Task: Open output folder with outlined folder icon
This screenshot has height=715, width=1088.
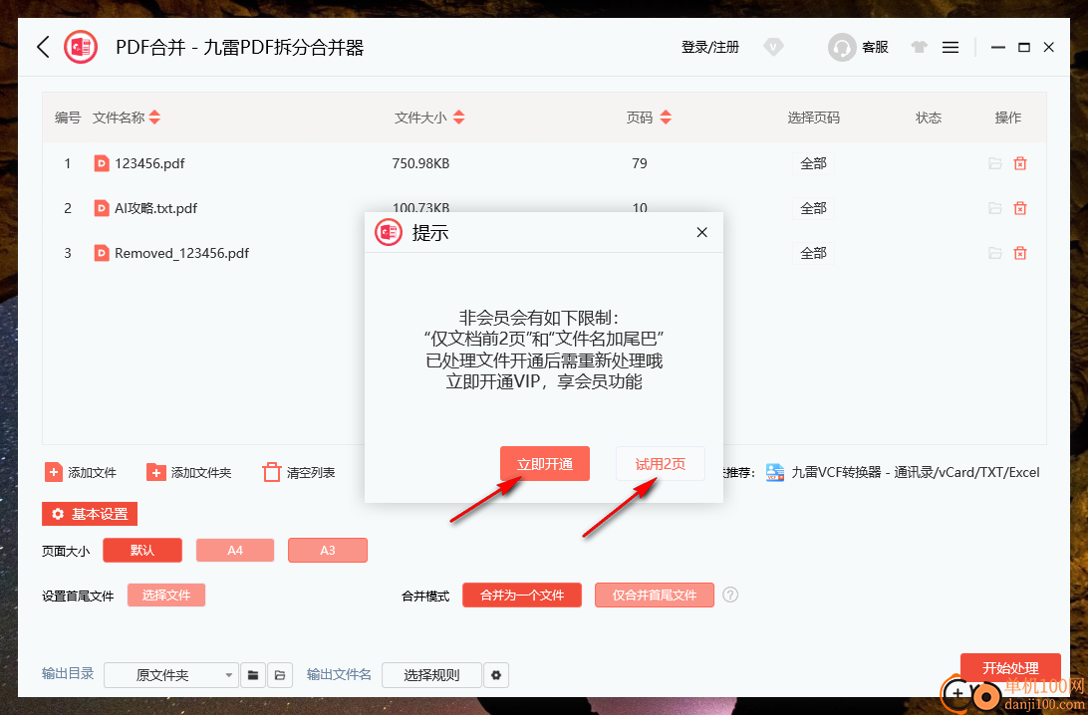Action: point(280,675)
